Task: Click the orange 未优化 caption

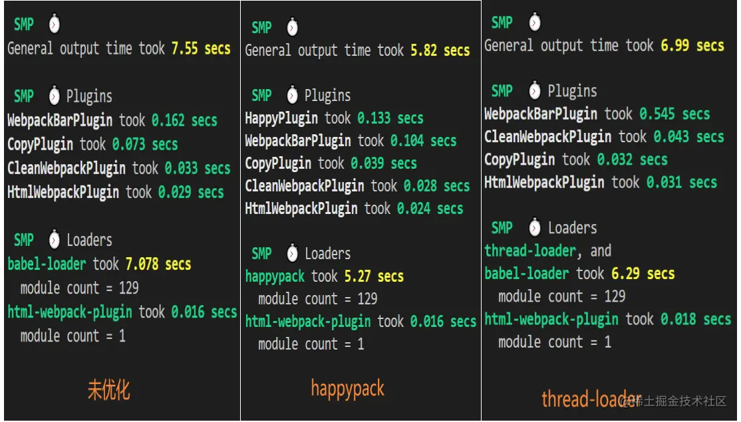Action: coord(108,390)
